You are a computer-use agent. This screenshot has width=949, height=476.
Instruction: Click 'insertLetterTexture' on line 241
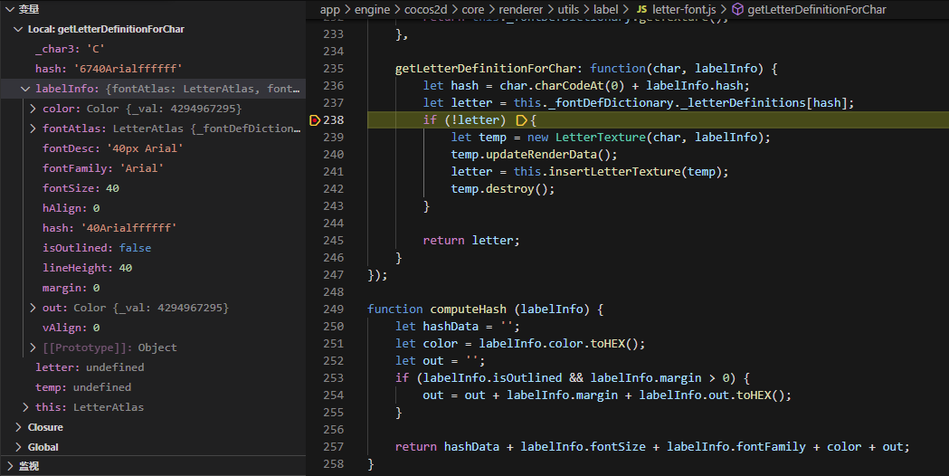[615, 172]
